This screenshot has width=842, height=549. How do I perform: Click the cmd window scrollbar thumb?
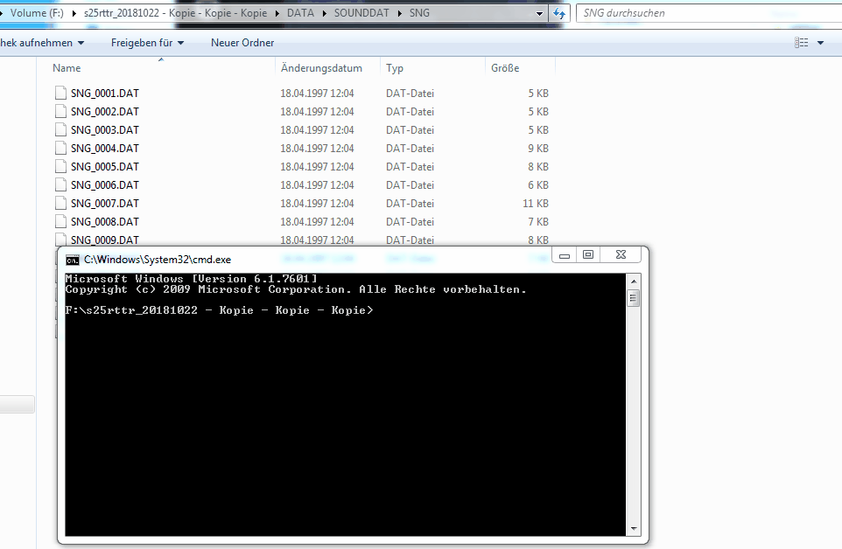634,297
